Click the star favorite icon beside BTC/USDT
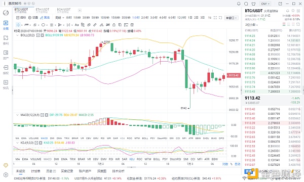 (x=293, y=11)
